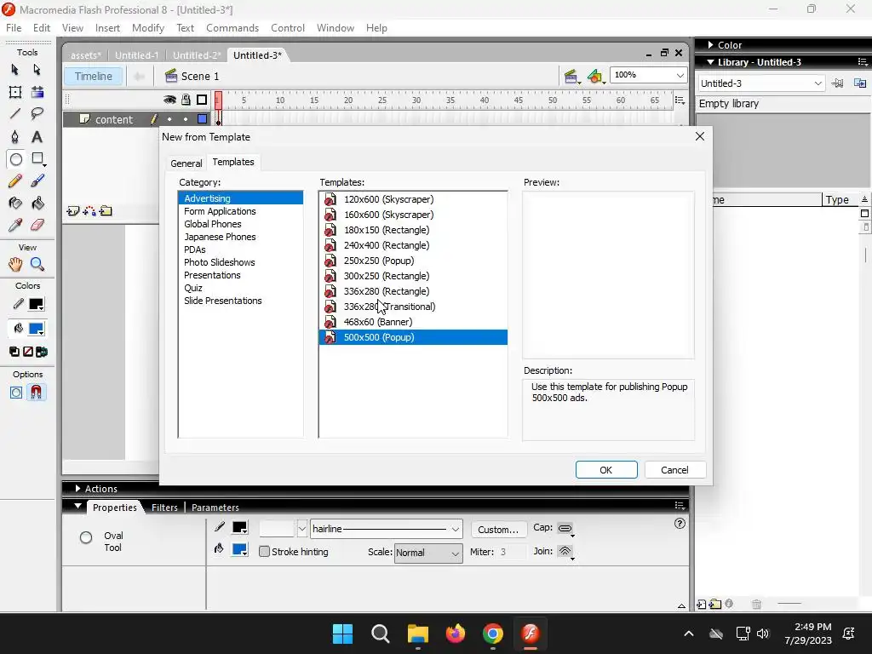Select the Lasso tool

pos(37,114)
